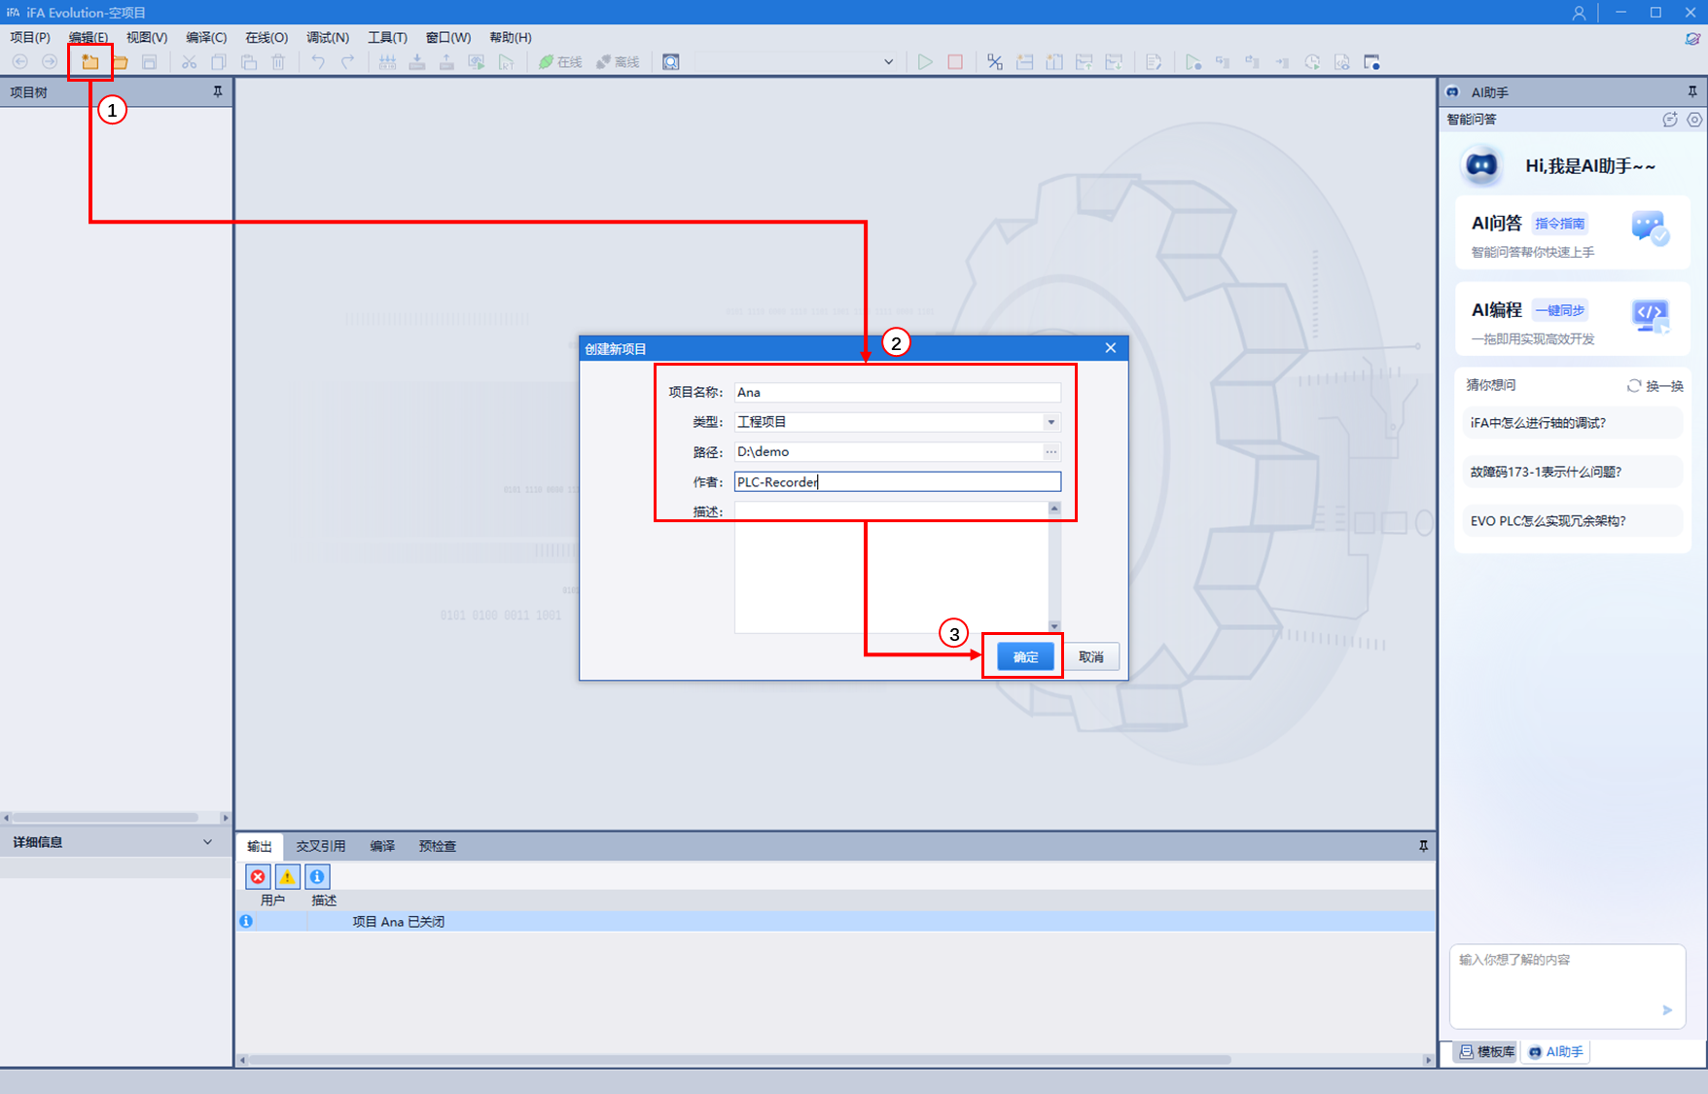Click the 确定 button in dialog
1708x1094 pixels.
pyautogui.click(x=1025, y=657)
